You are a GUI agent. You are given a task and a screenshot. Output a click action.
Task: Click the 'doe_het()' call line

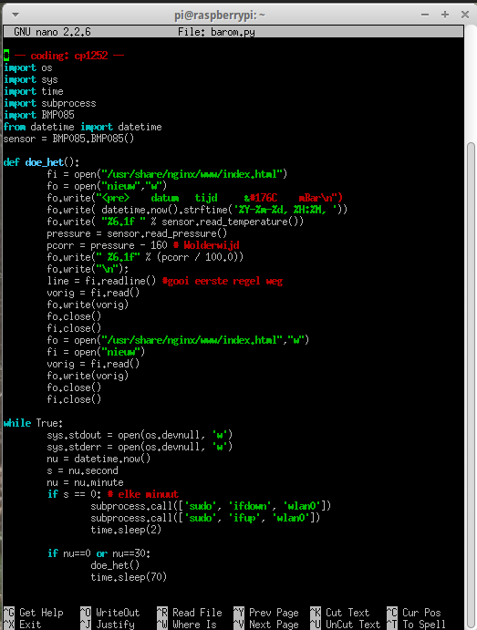[115, 565]
